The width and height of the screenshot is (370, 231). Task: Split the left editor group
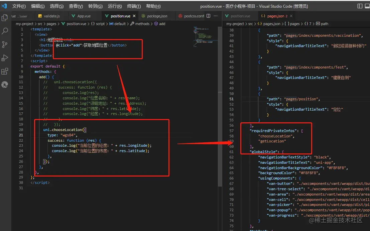pos(209,16)
